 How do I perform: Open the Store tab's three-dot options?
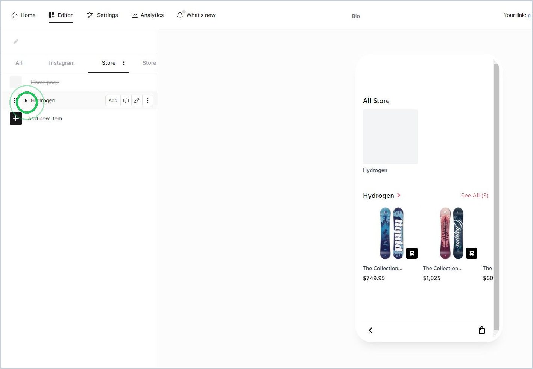pos(124,63)
